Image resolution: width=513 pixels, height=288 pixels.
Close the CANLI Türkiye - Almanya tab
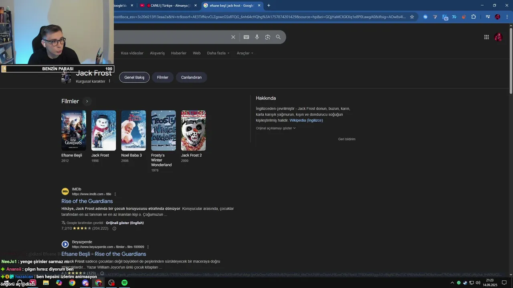[195, 5]
